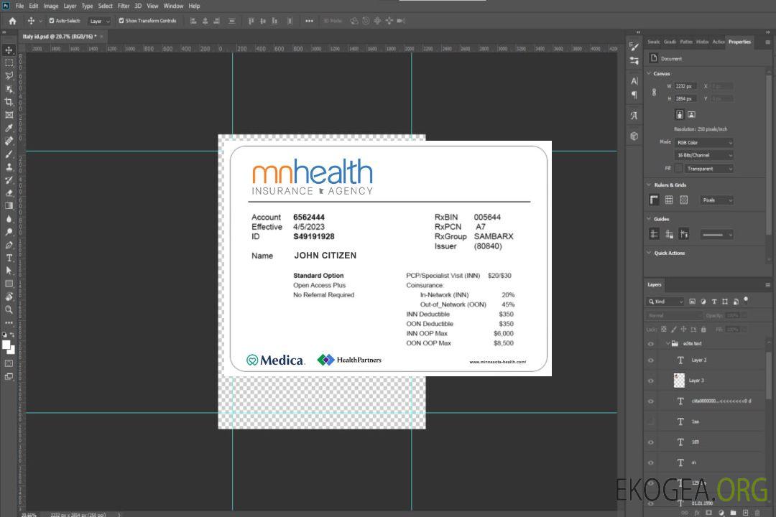Filter layers by type layers icon
Viewport: 776px width, 517px height.
pos(714,302)
